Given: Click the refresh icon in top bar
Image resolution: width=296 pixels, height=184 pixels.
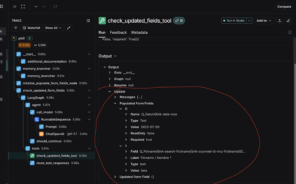Looking at the screenshot, I should point(55,7).
